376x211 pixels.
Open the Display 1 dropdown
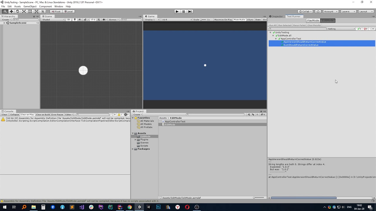point(152,20)
